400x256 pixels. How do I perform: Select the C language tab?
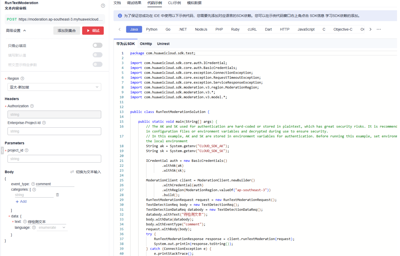click(x=324, y=29)
